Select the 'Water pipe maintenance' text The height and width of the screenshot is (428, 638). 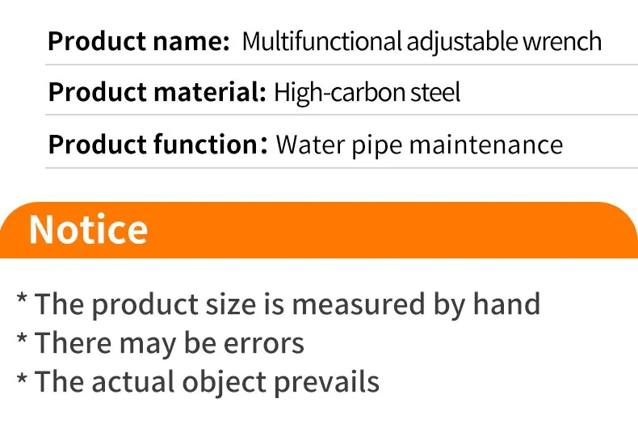419,145
